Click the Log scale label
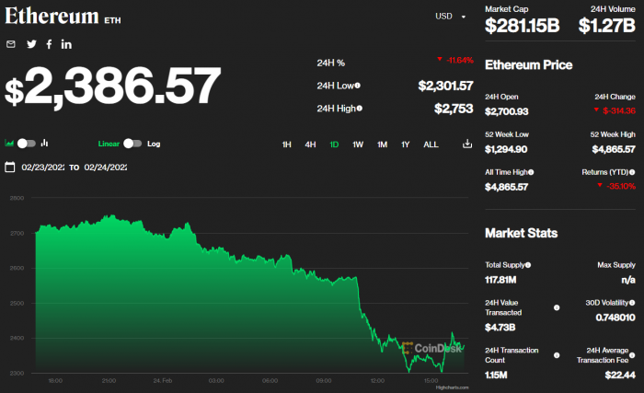 (x=154, y=144)
